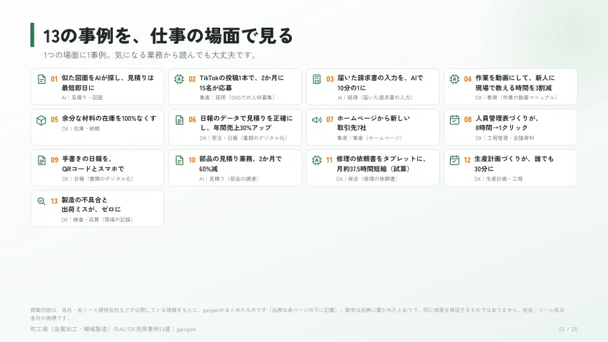This screenshot has height=342, width=608.
Task: Click the orange number 06
Action: point(193,119)
